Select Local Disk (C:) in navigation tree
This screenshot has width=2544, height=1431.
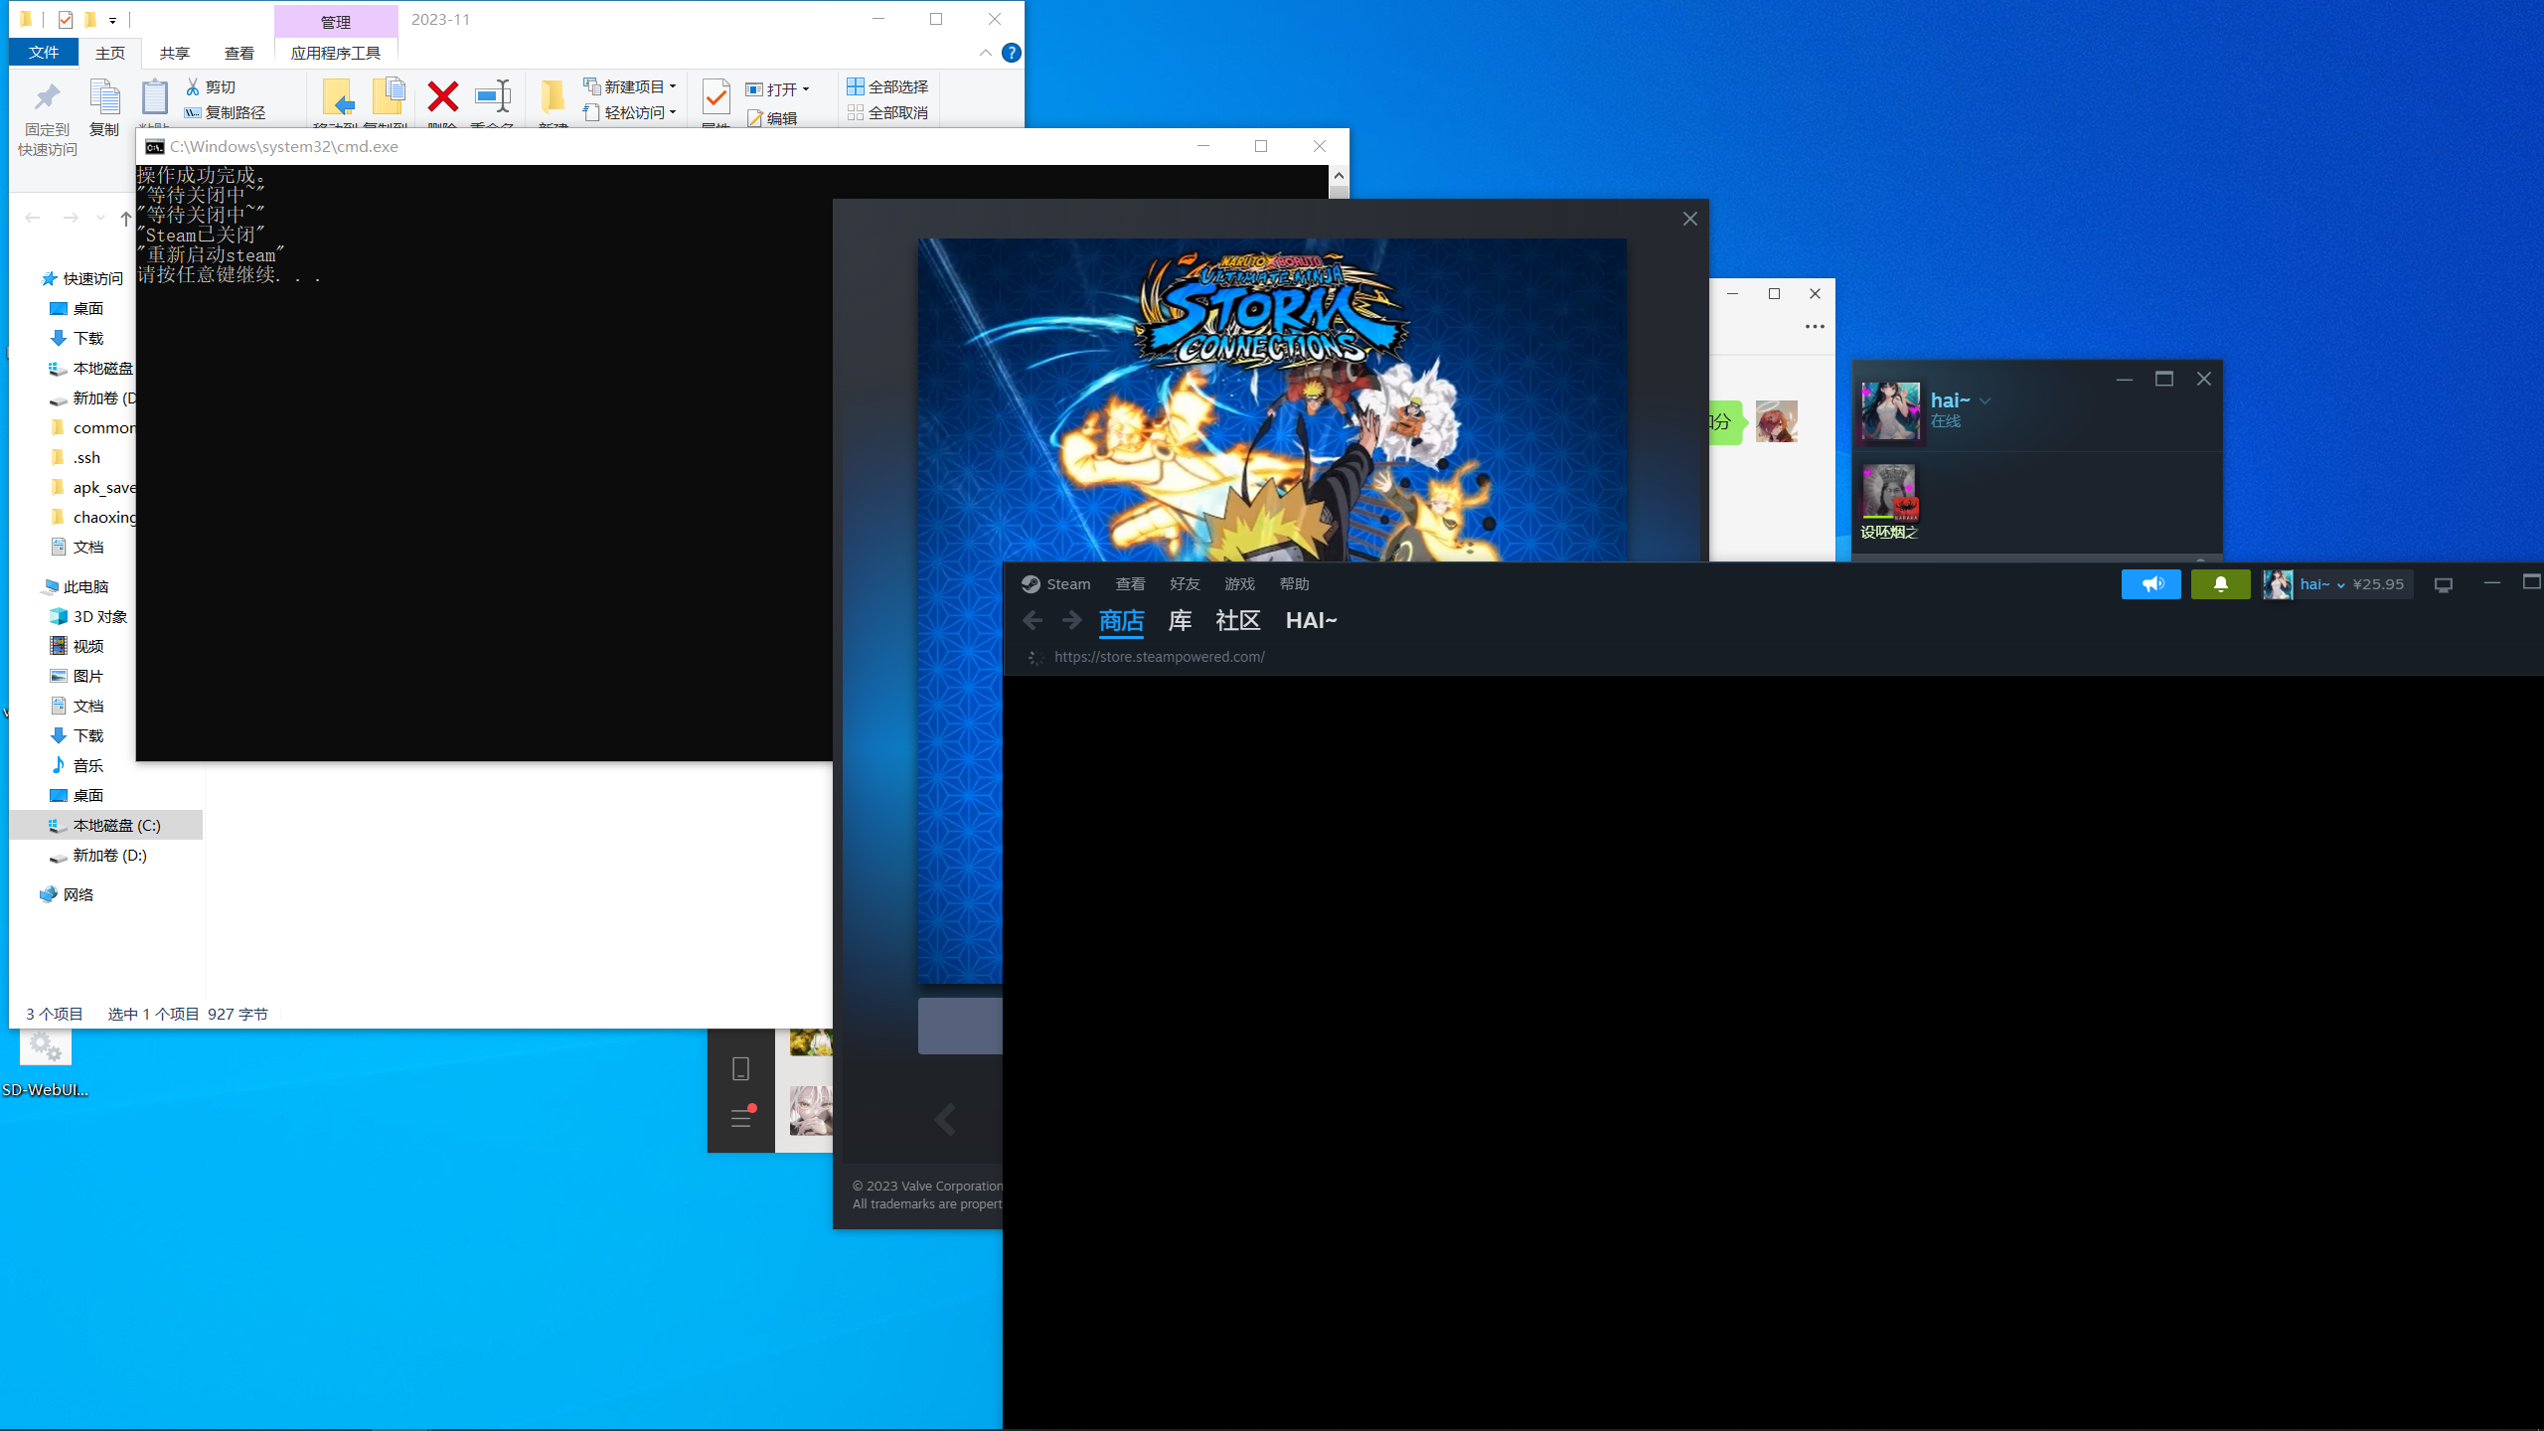pyautogui.click(x=115, y=825)
